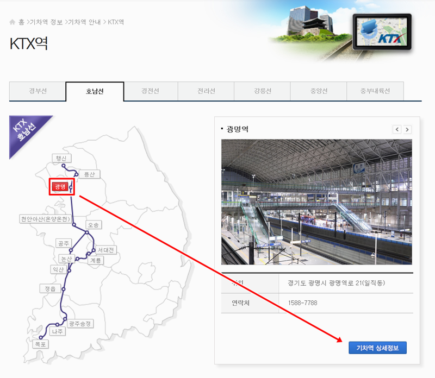Select 천안아산(온양온천) station on the map
The height and width of the screenshot is (378, 435).
(46, 219)
